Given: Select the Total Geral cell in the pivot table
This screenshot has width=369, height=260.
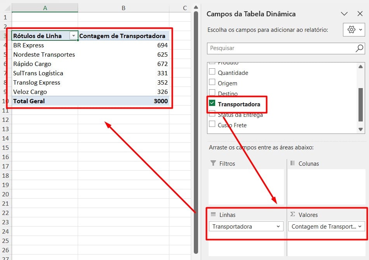Looking at the screenshot, I should point(29,101).
